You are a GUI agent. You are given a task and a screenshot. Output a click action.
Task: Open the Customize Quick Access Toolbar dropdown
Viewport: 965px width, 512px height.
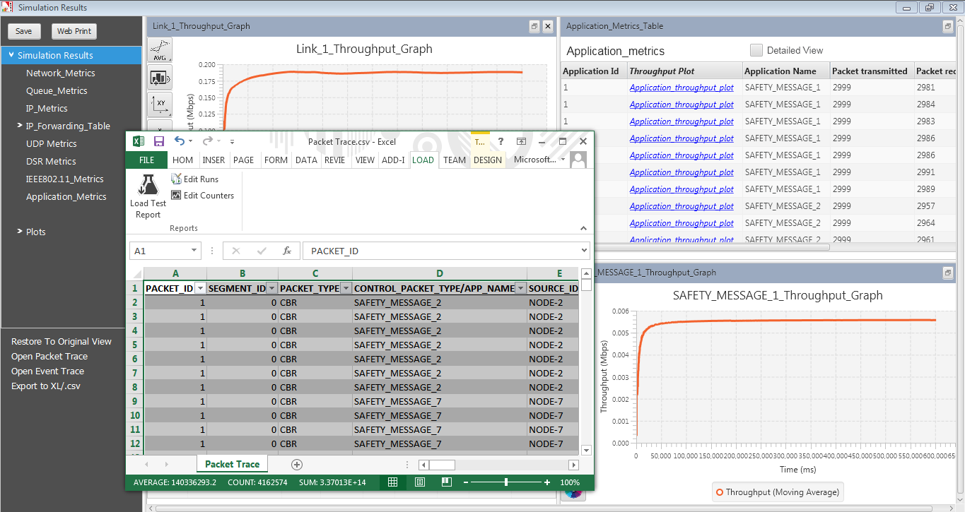(232, 142)
